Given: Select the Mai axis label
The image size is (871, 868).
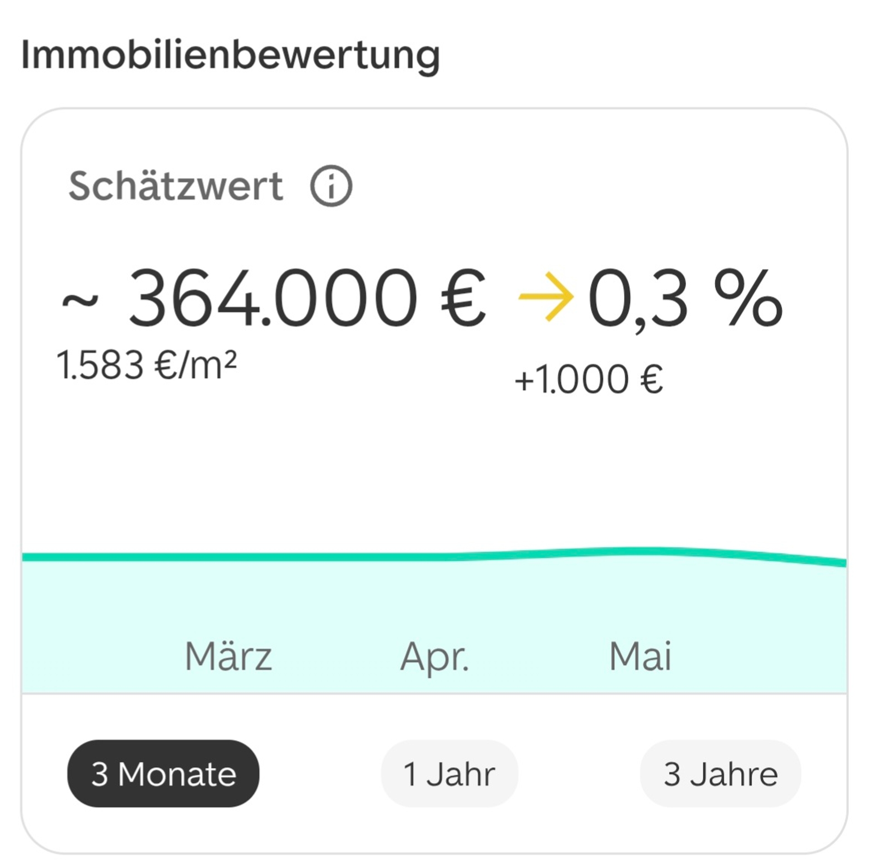Looking at the screenshot, I should coord(640,656).
